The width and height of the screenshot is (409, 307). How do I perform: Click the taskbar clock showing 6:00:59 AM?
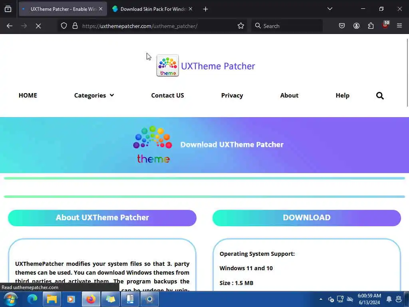click(x=369, y=299)
